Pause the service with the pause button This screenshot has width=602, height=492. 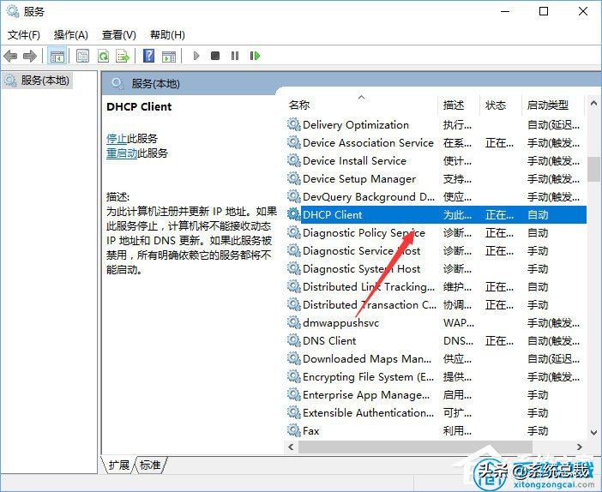click(235, 56)
